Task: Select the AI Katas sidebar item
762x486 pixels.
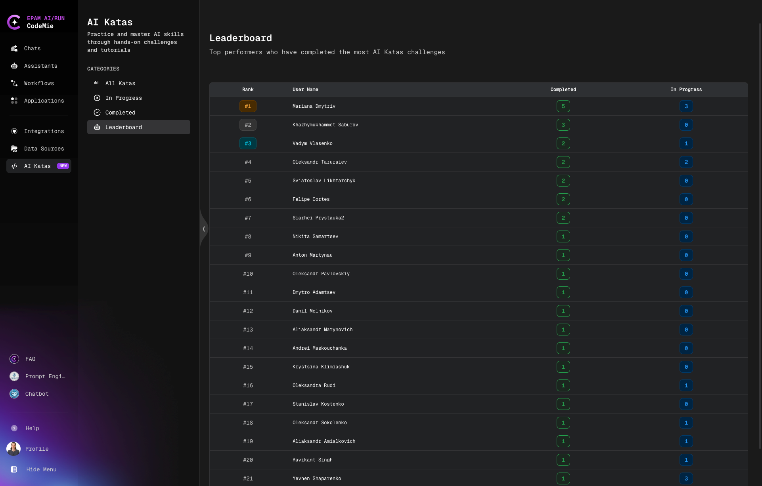Action: point(37,166)
